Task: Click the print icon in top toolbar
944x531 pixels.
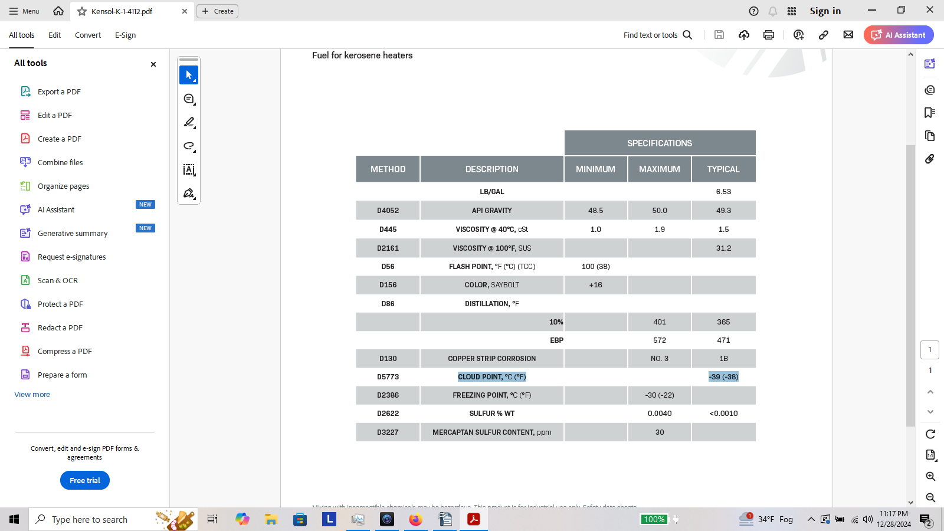Action: coord(768,35)
